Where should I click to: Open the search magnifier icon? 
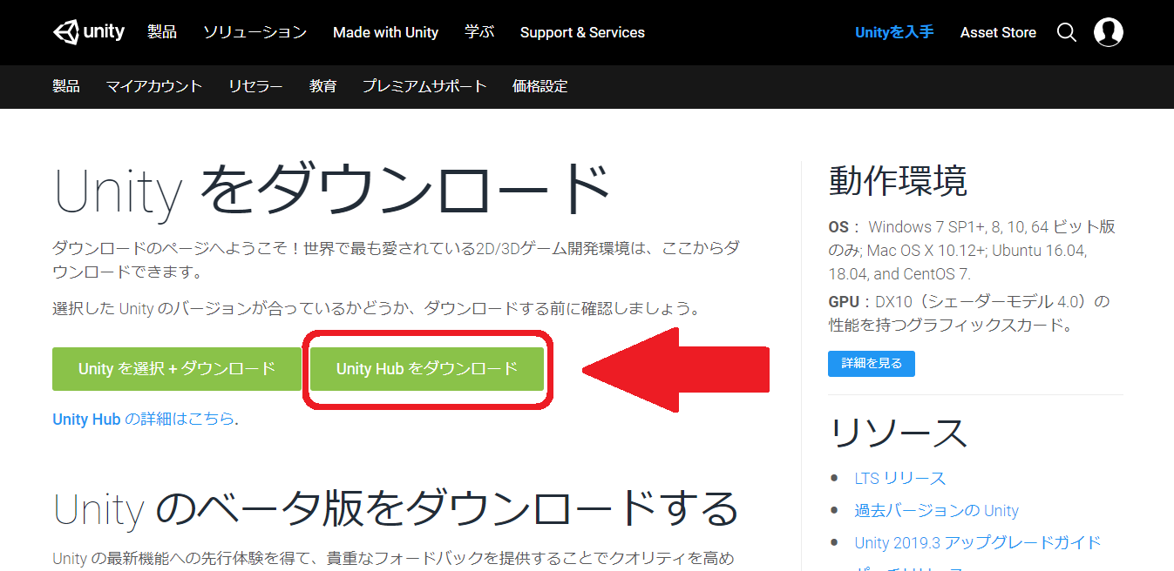[x=1066, y=32]
